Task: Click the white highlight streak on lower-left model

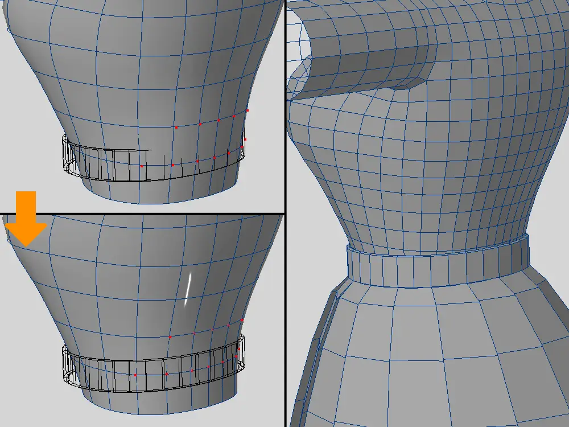Action: [x=188, y=289]
